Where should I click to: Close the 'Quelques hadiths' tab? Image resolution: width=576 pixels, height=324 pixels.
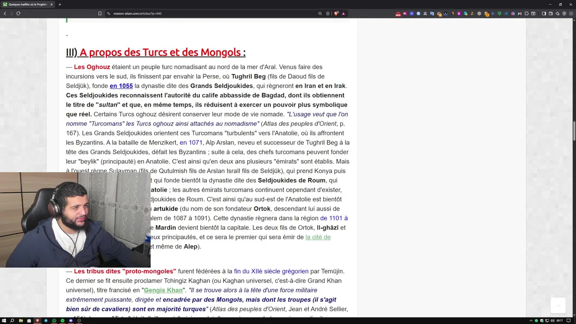(51, 4)
